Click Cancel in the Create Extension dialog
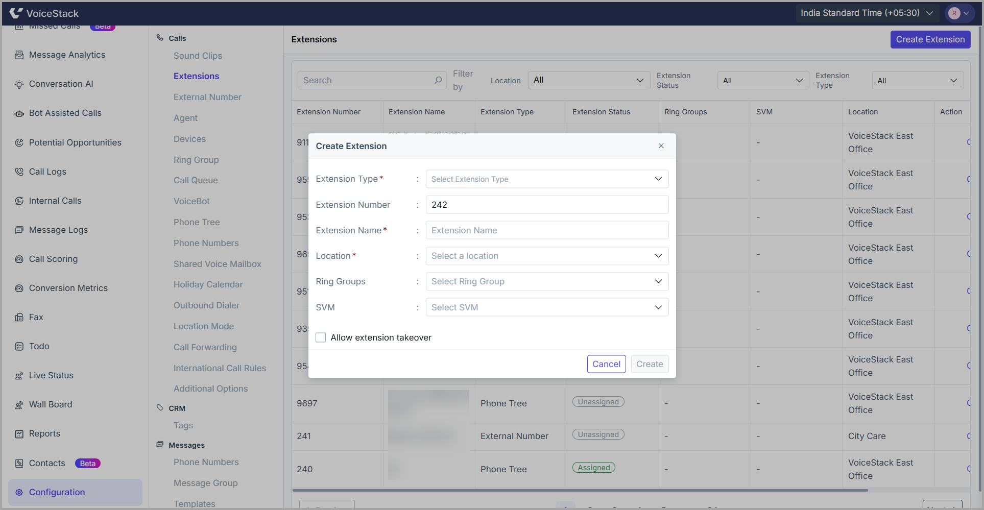The height and width of the screenshot is (510, 984). 606,364
